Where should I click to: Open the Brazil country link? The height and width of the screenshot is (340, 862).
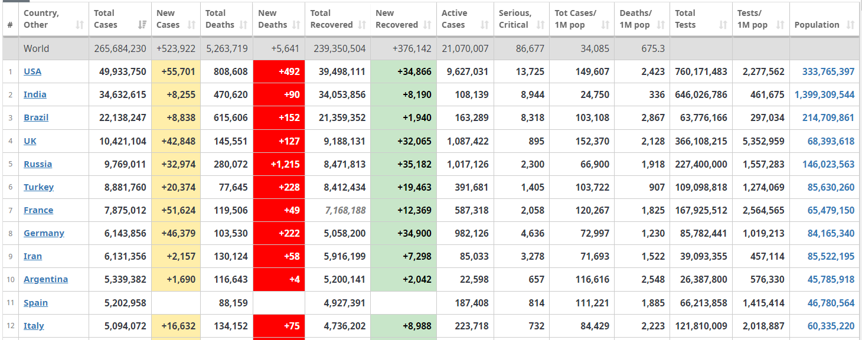pos(36,117)
